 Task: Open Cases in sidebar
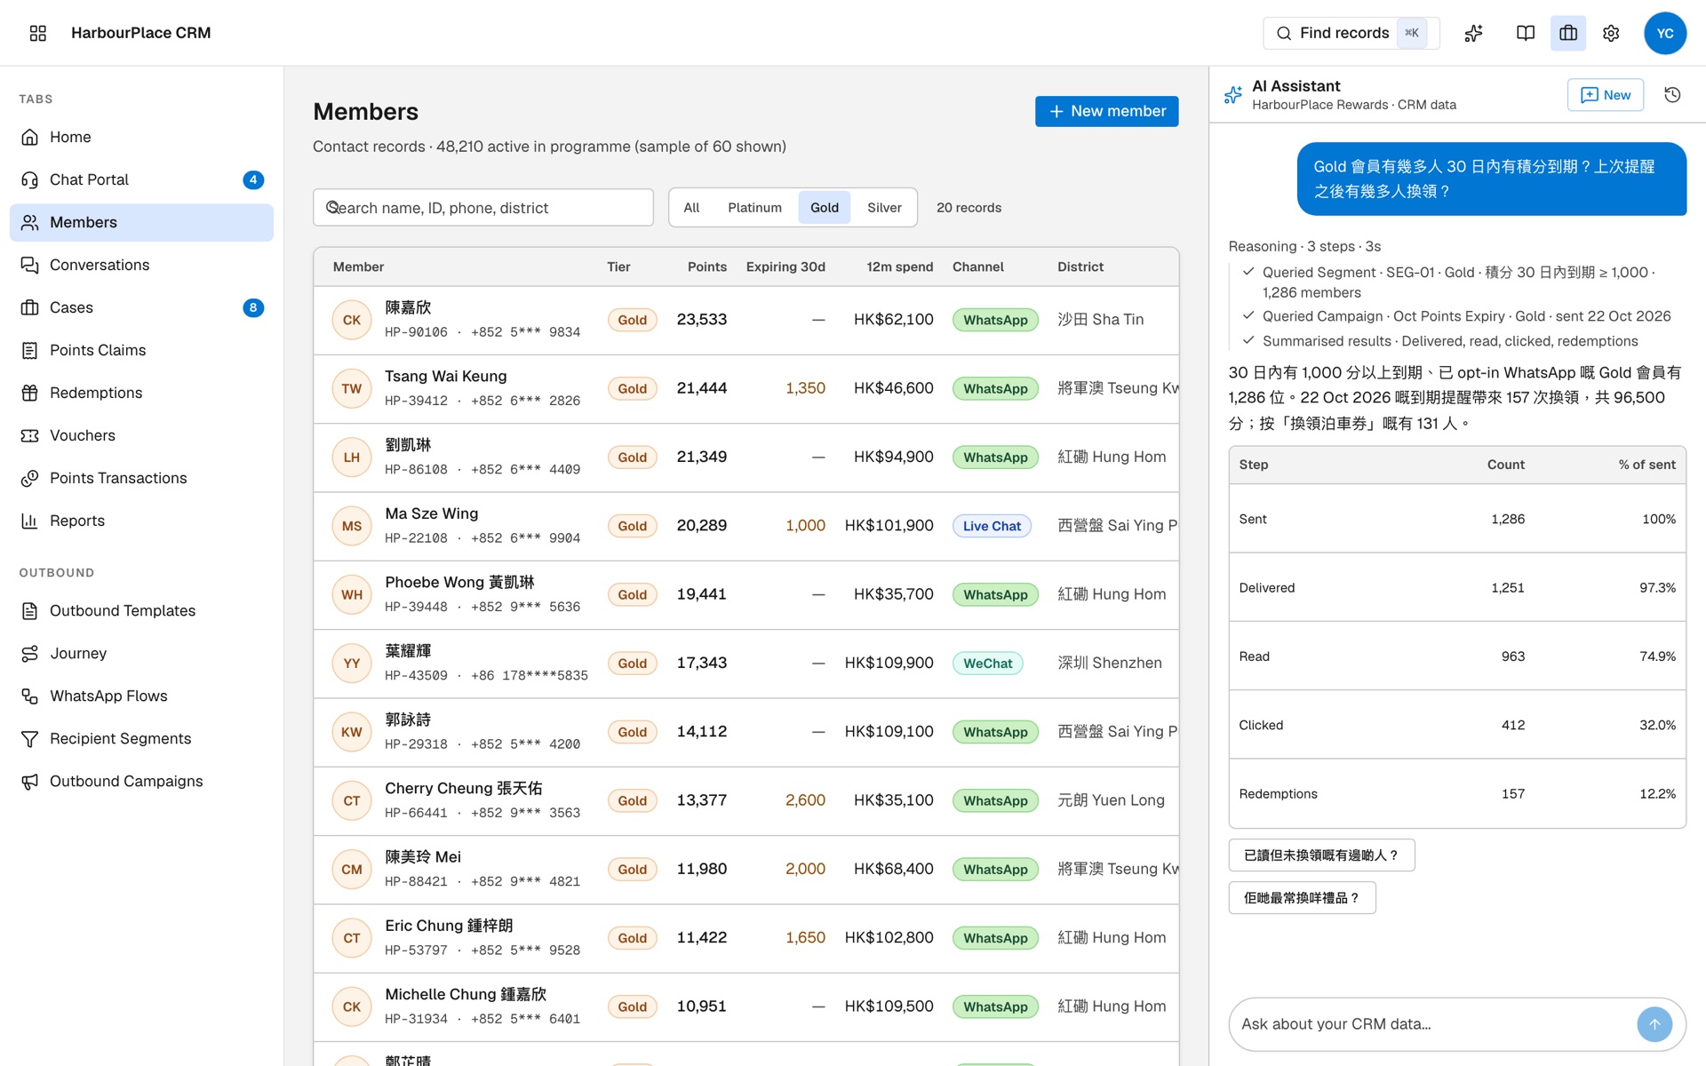coord(142,307)
